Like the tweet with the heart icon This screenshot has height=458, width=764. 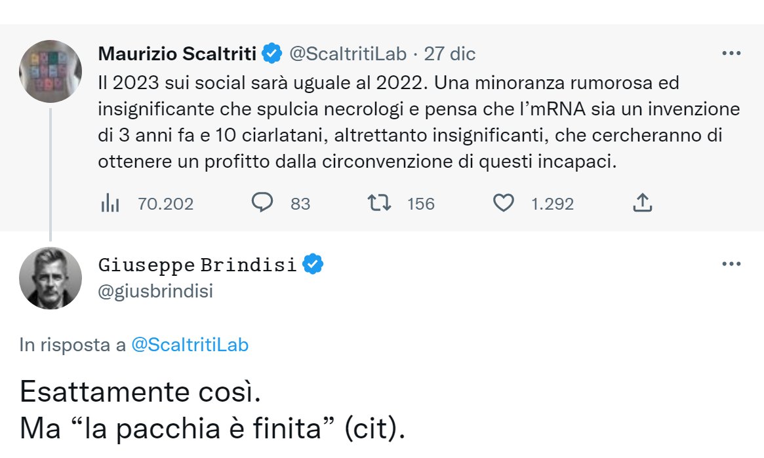click(x=503, y=204)
